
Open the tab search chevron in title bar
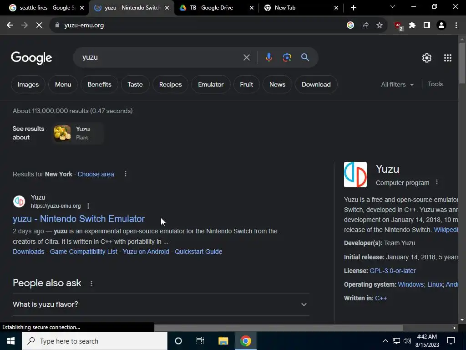pos(393,6)
